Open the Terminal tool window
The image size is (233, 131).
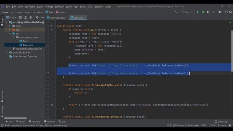[50, 122]
